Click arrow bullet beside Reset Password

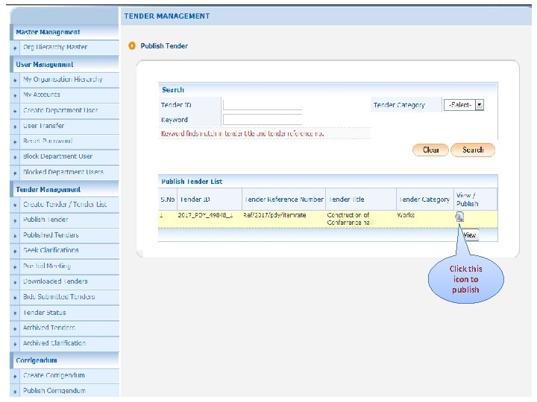[x=15, y=142]
